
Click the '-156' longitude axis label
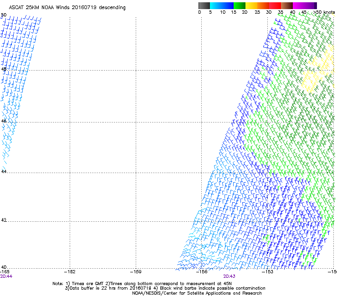[202, 272]
